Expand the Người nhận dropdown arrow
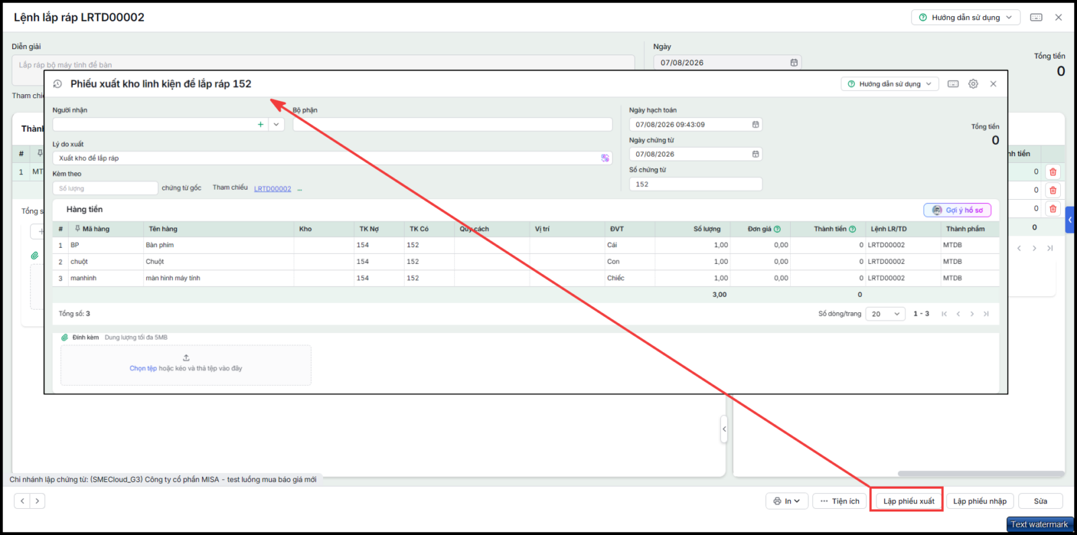The image size is (1077, 535). pos(276,124)
